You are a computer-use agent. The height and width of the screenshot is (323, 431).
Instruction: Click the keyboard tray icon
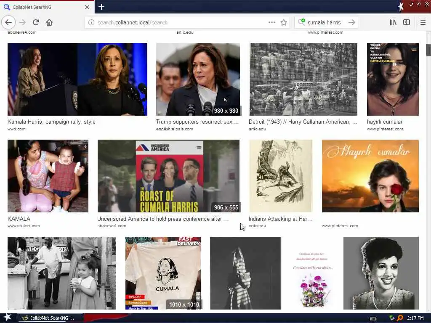tap(373, 319)
